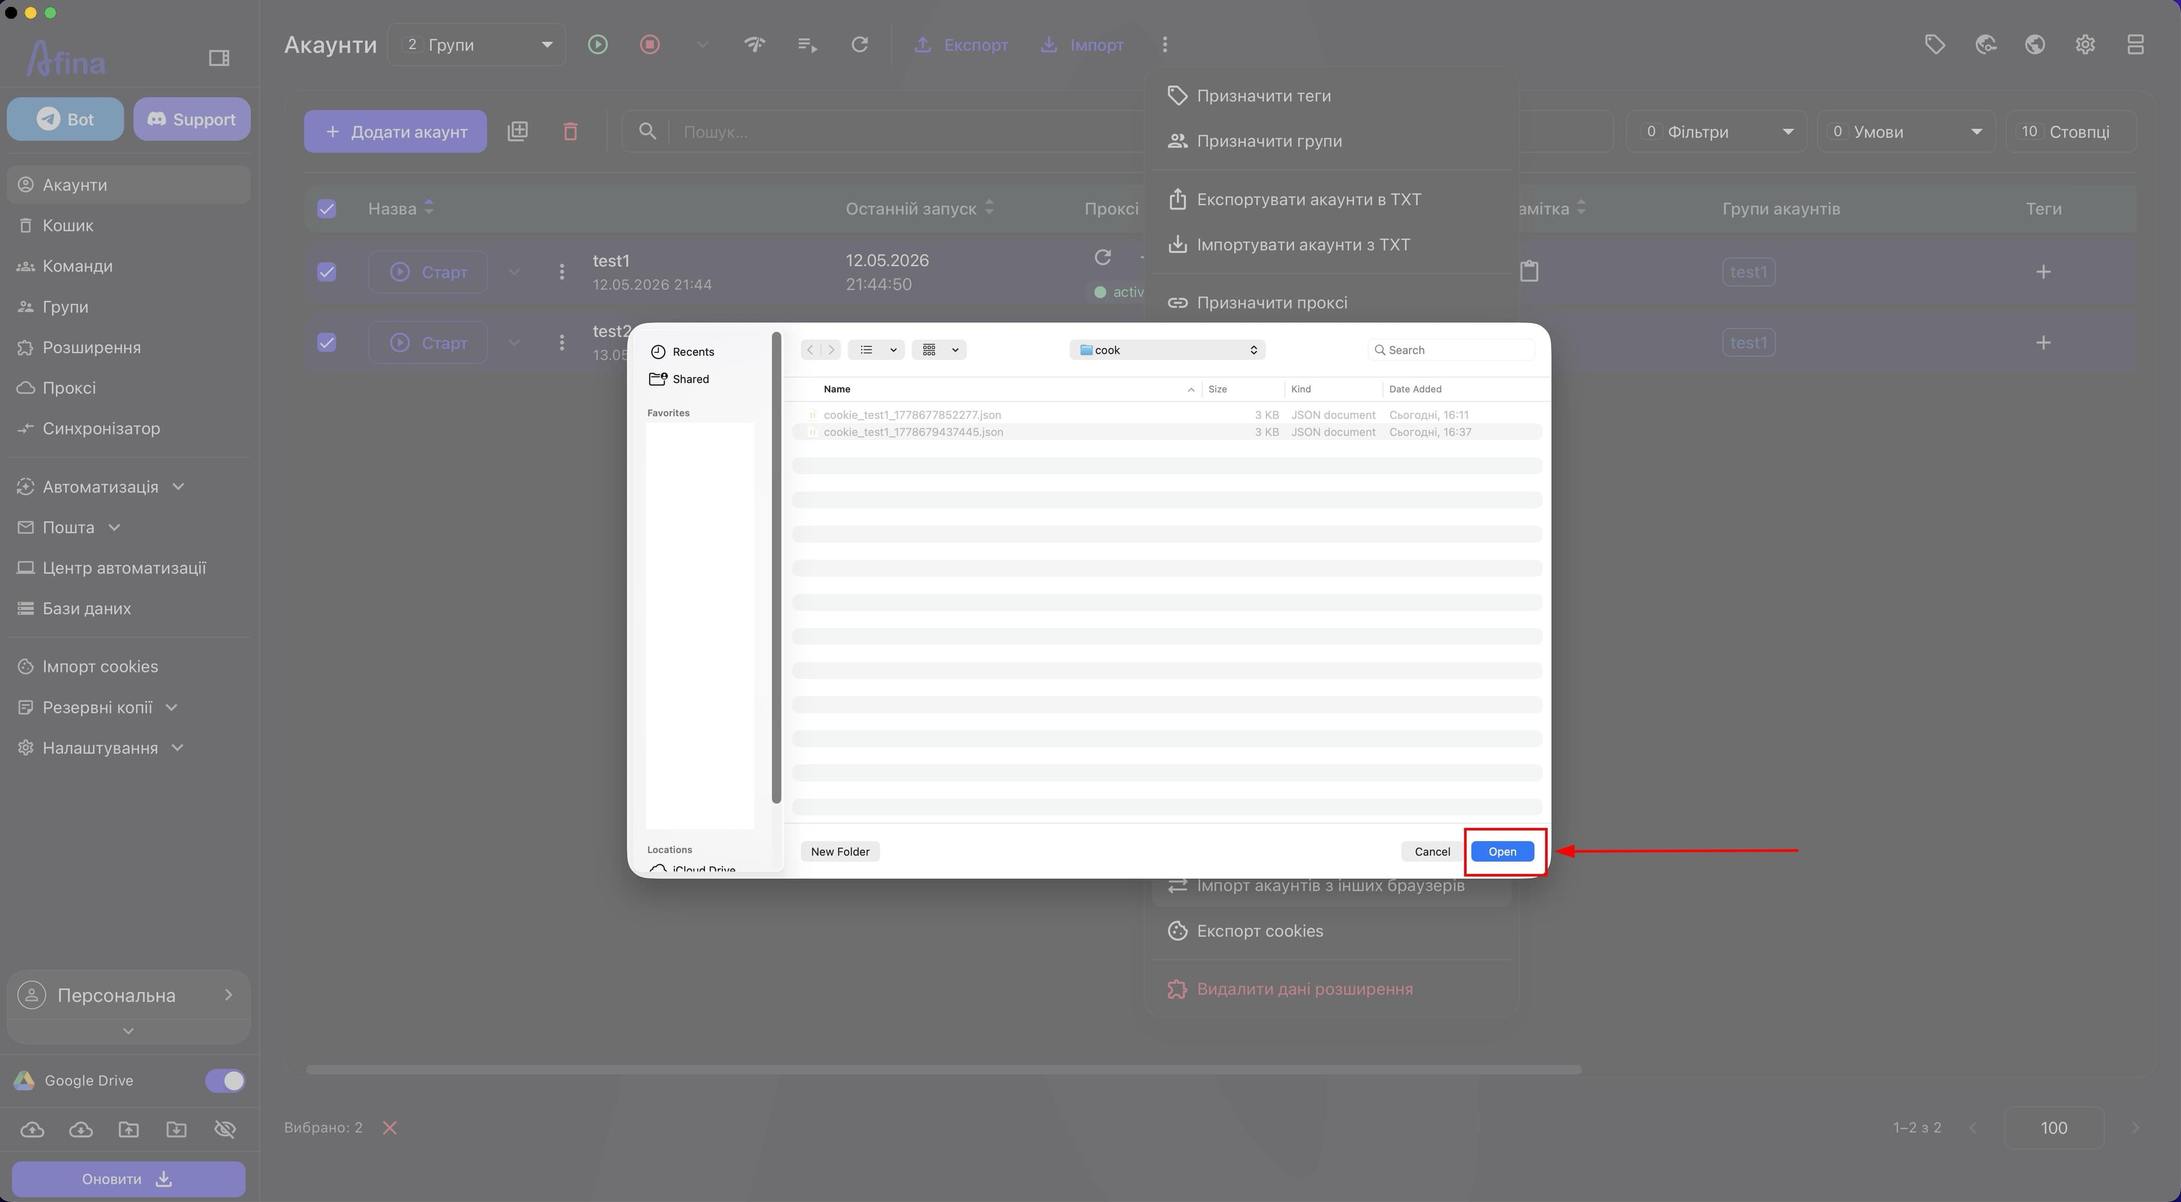Expand the Налаштування sidebar section

[178, 748]
